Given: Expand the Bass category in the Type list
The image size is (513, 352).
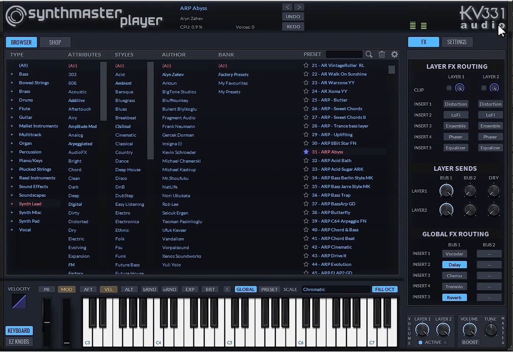Looking at the screenshot, I should coord(11,74).
